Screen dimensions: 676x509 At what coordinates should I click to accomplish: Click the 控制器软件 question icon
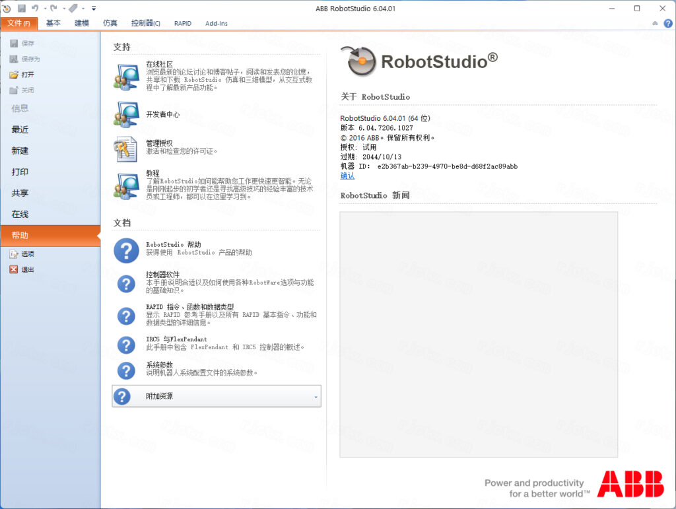126,284
